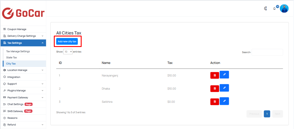This screenshot has width=294, height=129.
Task: Expand Location Manage chevron
Action: (x=42, y=70)
